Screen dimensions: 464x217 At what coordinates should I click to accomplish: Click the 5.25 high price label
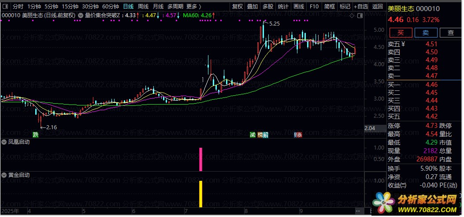point(274,23)
